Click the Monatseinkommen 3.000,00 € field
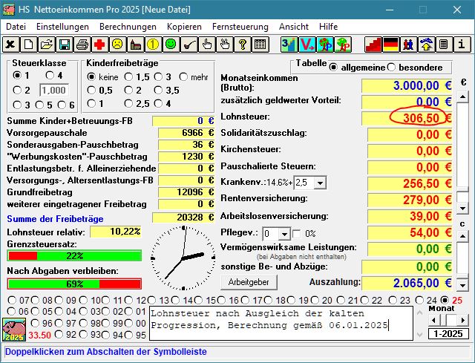This screenshot has height=363, width=475. click(407, 85)
